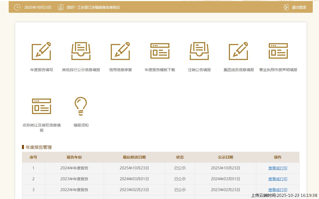319x199 pixels.
Task: Open the 注销公告填报 icon
Action: click(x=199, y=51)
